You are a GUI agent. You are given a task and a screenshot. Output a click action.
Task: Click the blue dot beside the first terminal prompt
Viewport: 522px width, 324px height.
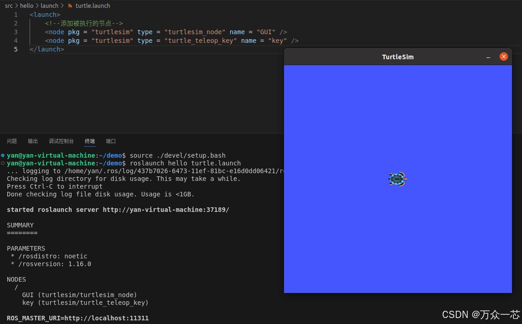[x=3, y=155]
